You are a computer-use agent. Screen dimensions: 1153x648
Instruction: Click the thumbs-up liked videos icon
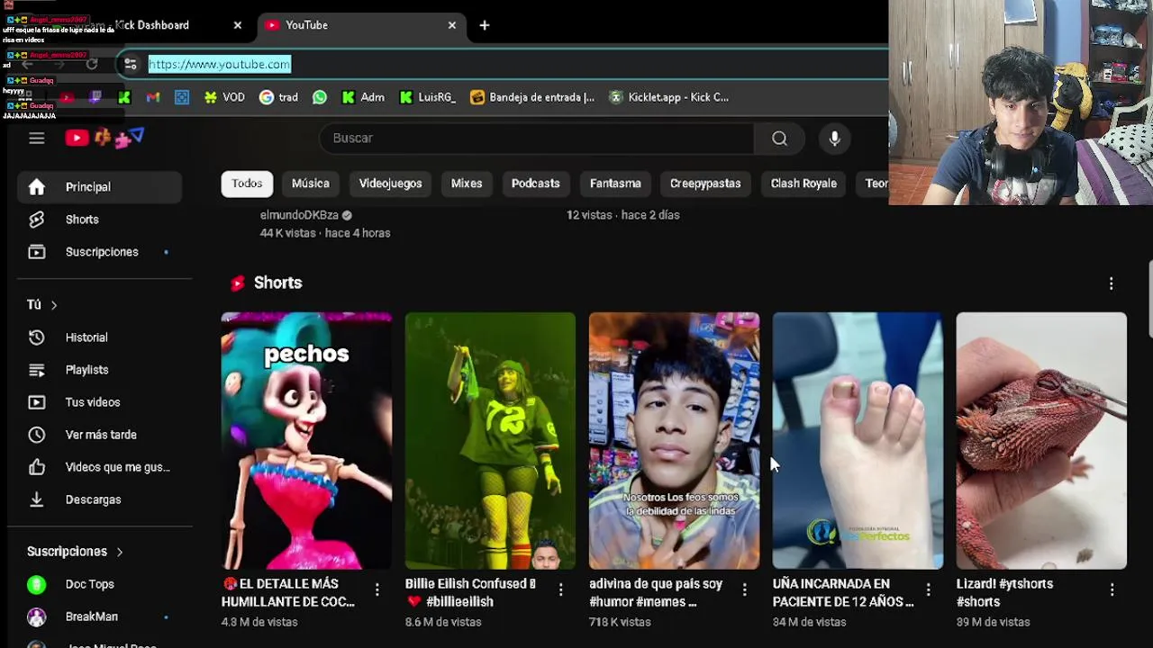click(x=36, y=467)
